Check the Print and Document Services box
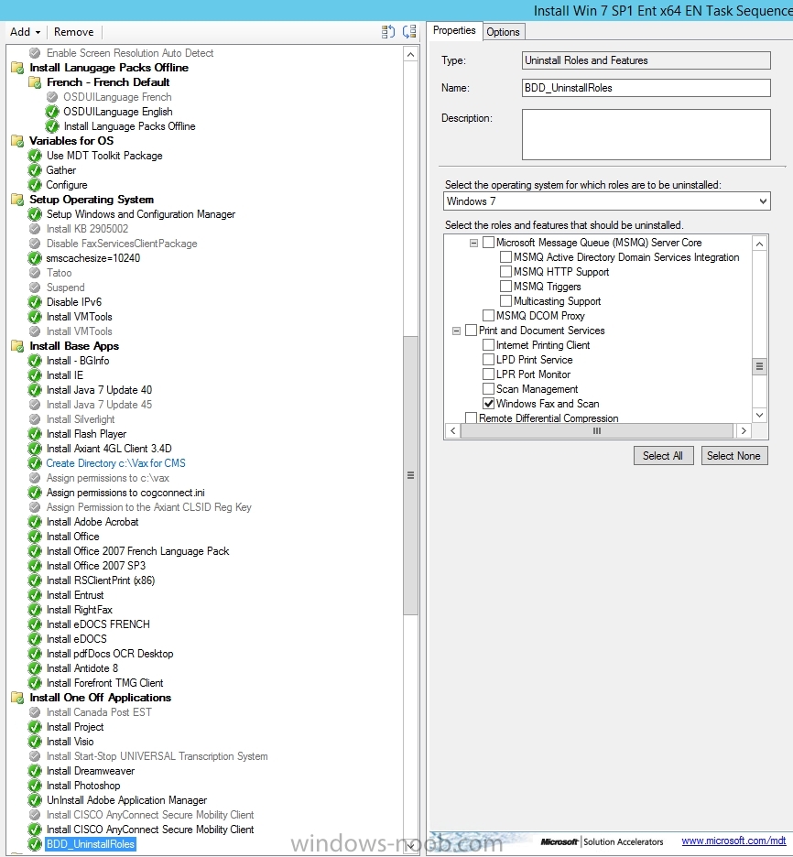793x857 pixels. [x=471, y=331]
